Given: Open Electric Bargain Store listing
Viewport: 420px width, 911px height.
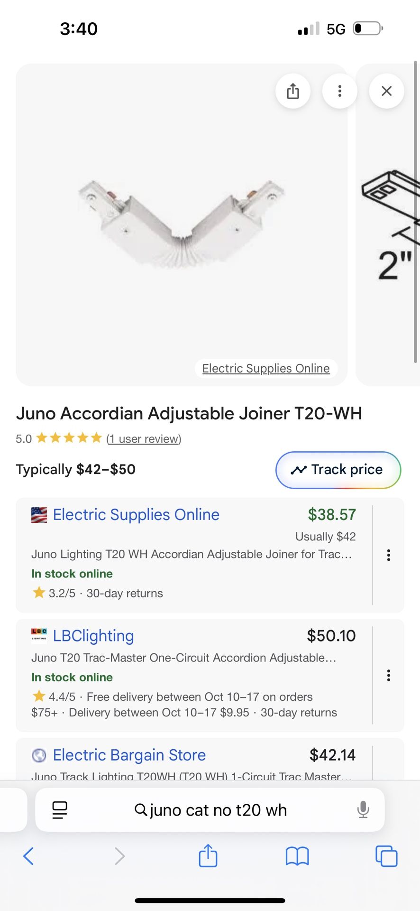Looking at the screenshot, I should (x=129, y=755).
